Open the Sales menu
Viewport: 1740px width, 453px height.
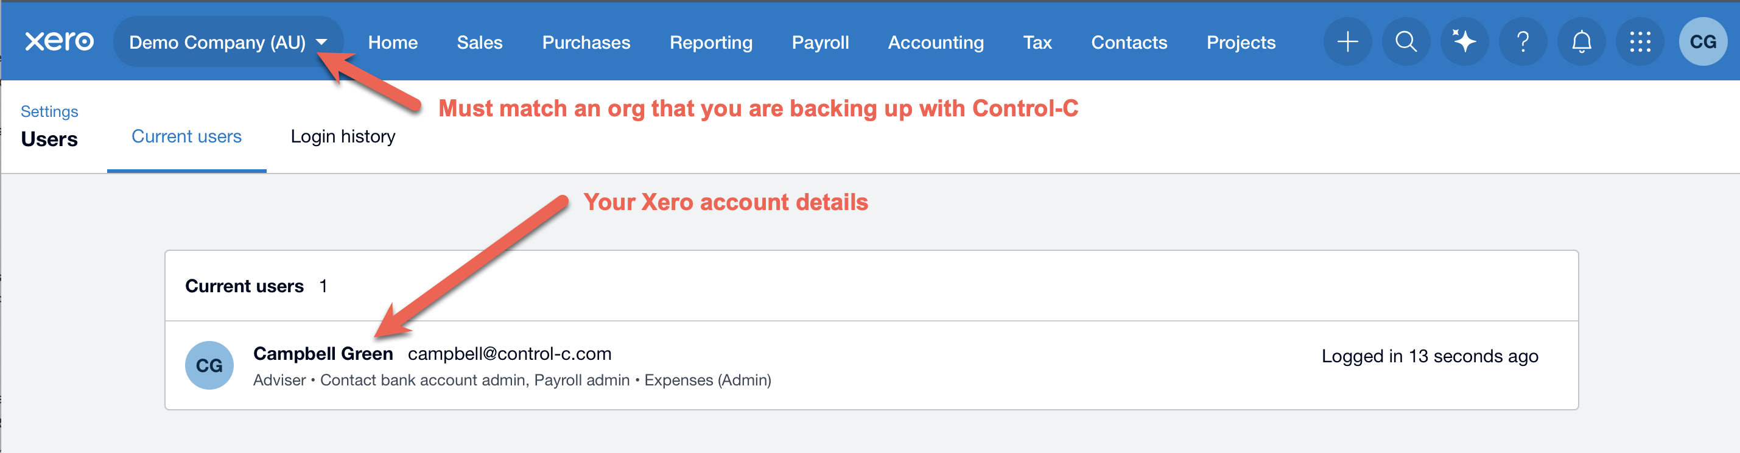pyautogui.click(x=480, y=43)
